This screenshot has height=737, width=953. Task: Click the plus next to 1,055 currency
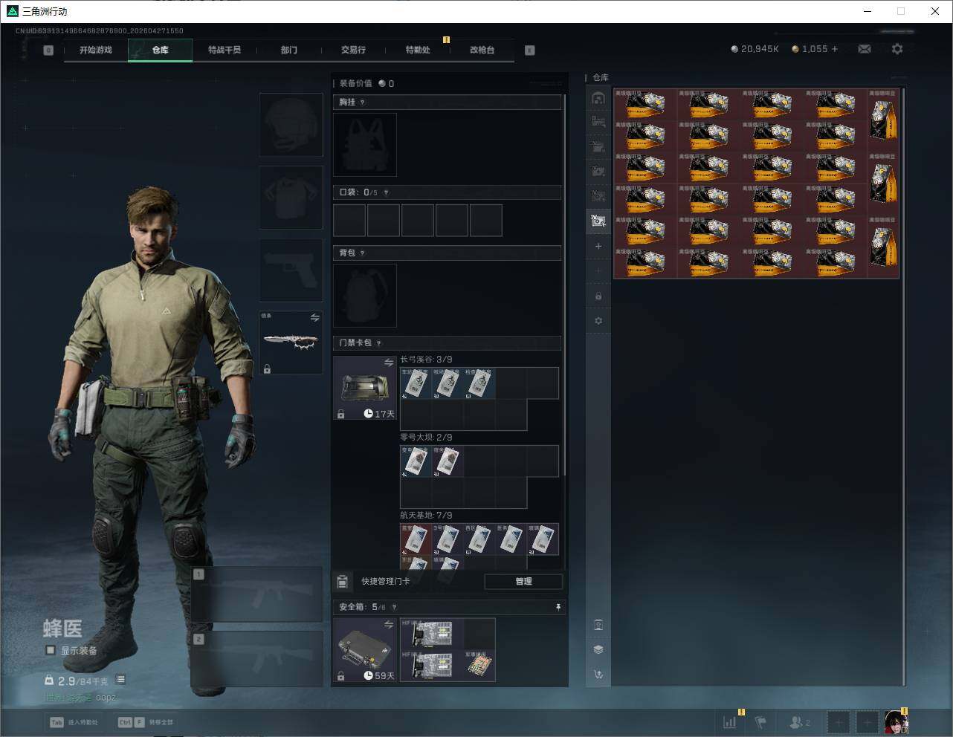coord(835,49)
